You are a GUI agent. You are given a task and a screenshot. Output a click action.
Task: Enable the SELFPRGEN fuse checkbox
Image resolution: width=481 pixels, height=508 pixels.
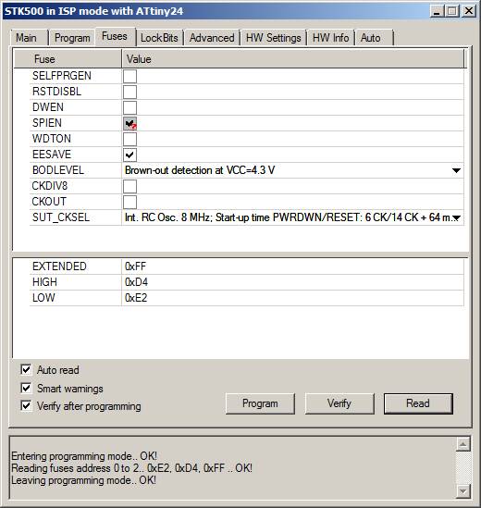click(129, 76)
